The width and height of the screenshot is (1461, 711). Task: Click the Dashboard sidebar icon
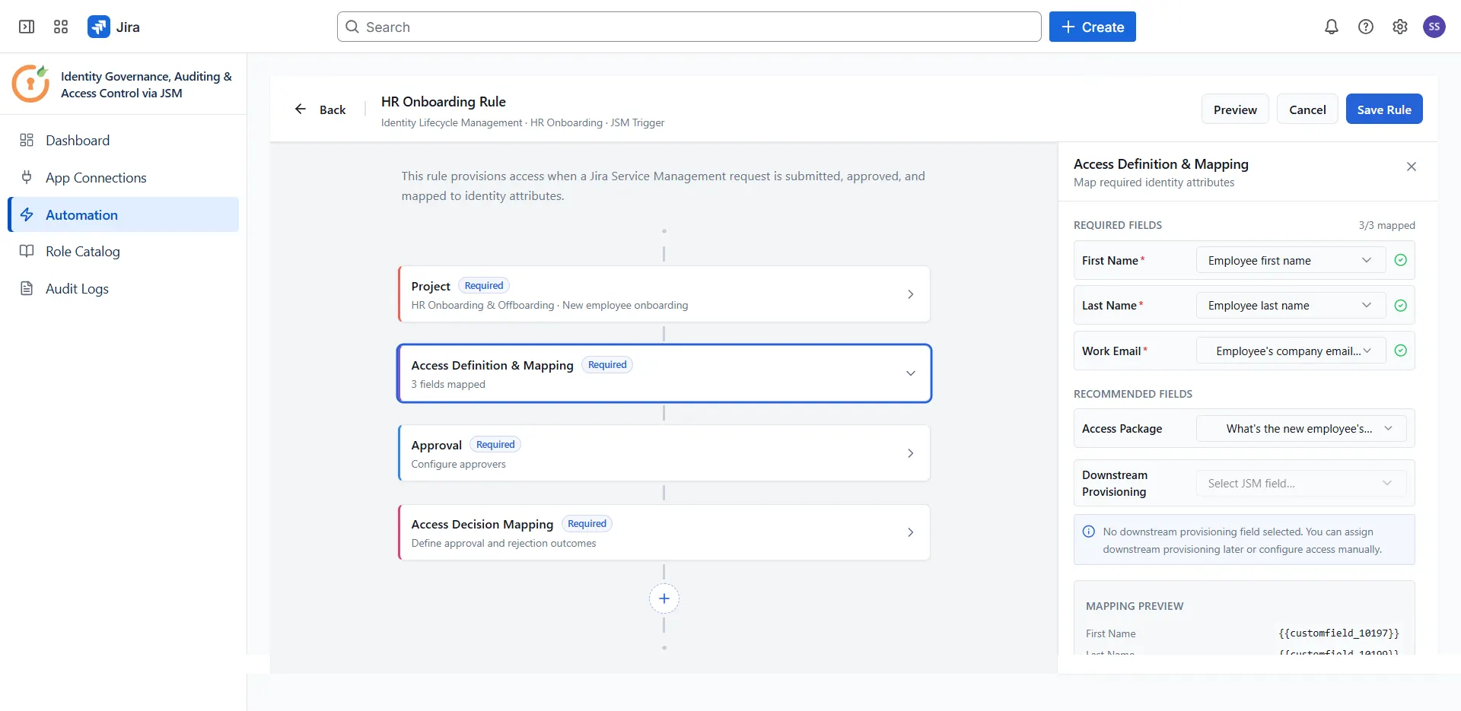pos(27,140)
